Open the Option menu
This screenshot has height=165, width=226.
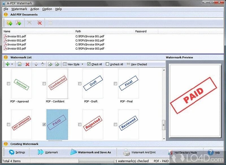pyautogui.click(x=47, y=9)
